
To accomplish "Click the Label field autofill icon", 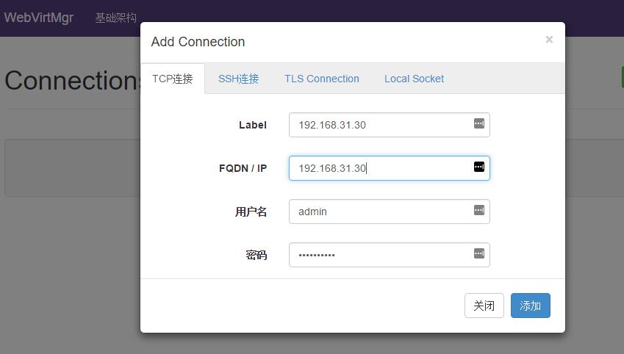I will pos(479,124).
